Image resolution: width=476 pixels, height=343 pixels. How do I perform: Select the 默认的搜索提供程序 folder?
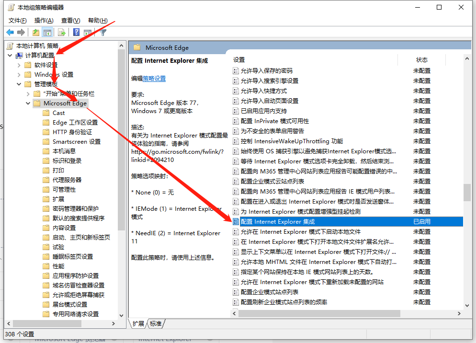click(79, 218)
